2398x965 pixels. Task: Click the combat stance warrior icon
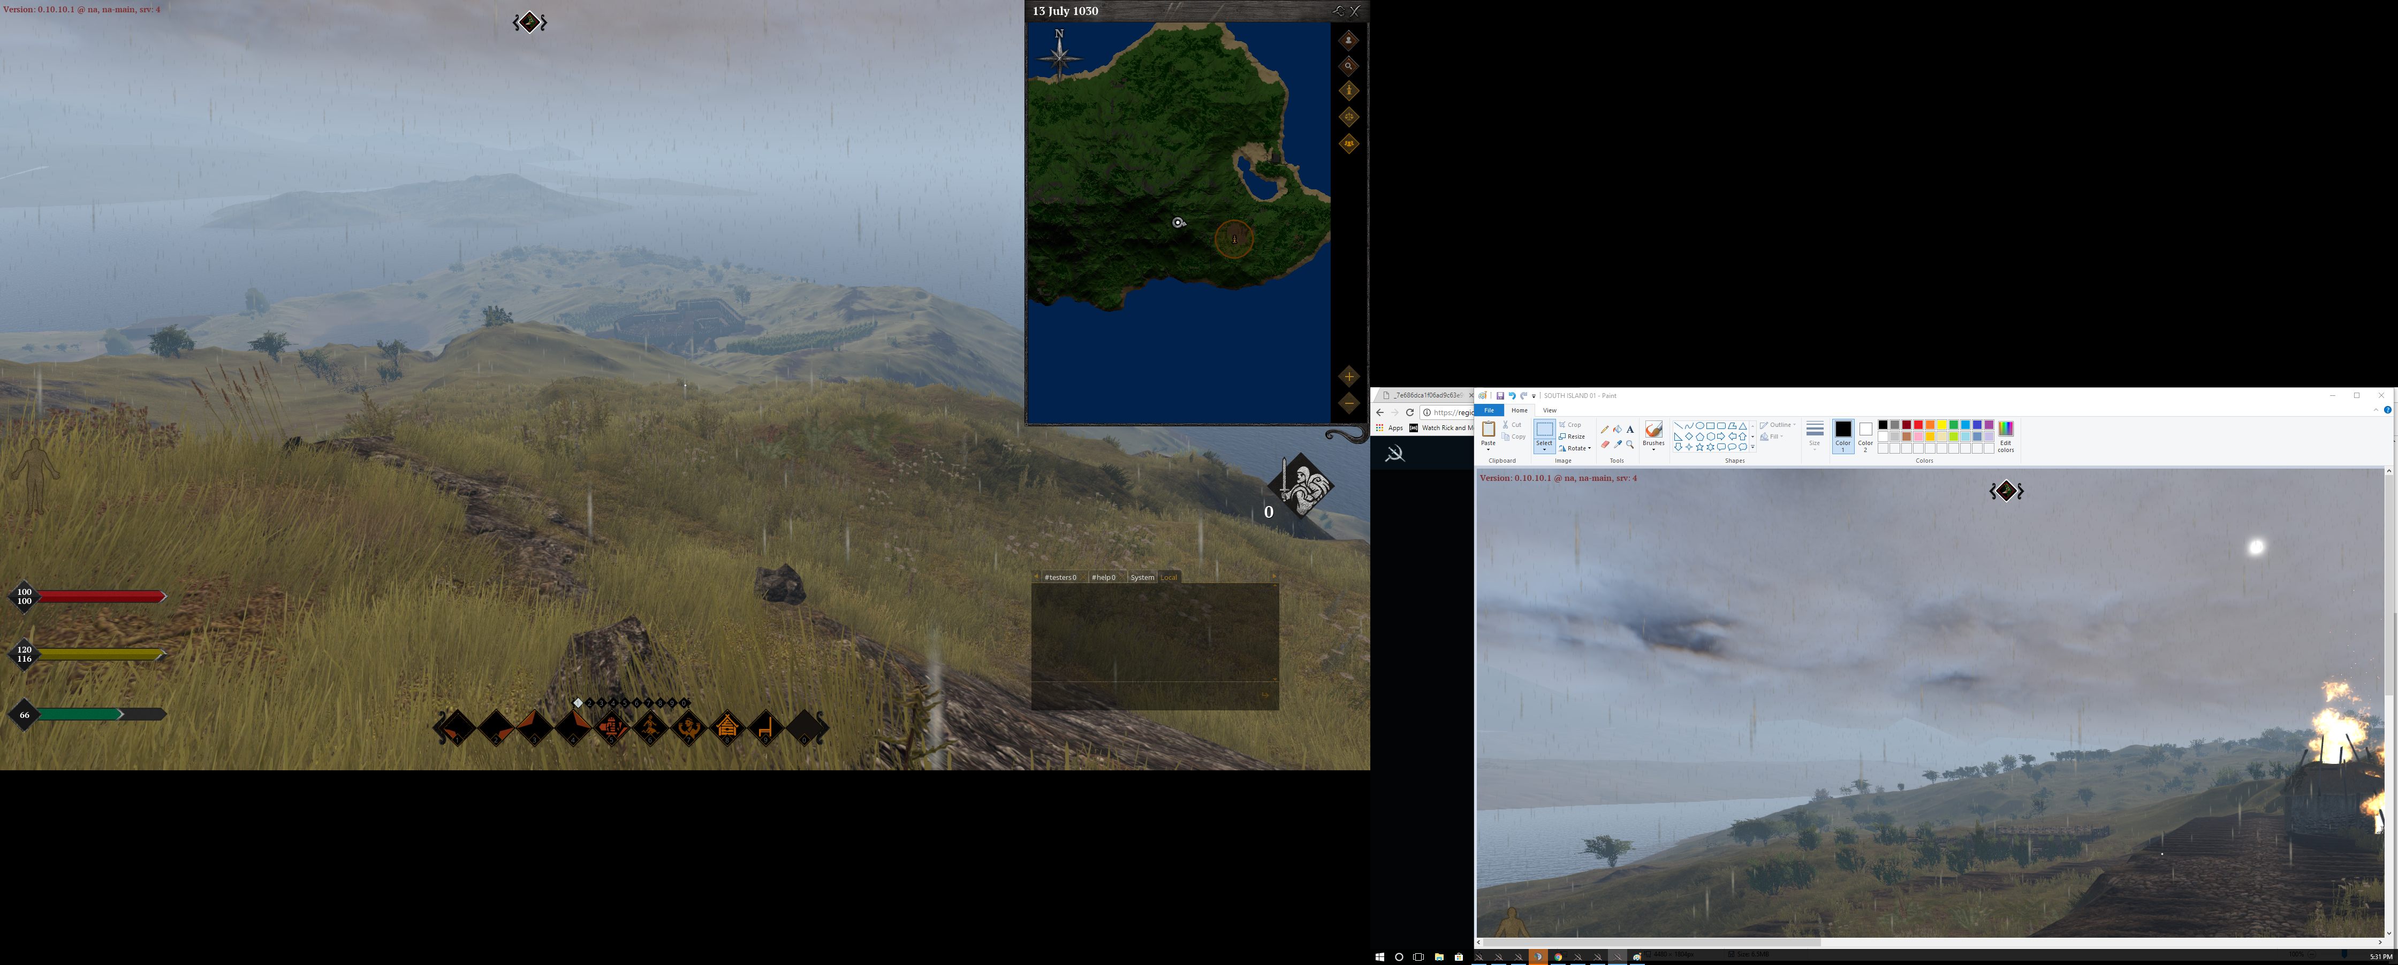(1301, 485)
